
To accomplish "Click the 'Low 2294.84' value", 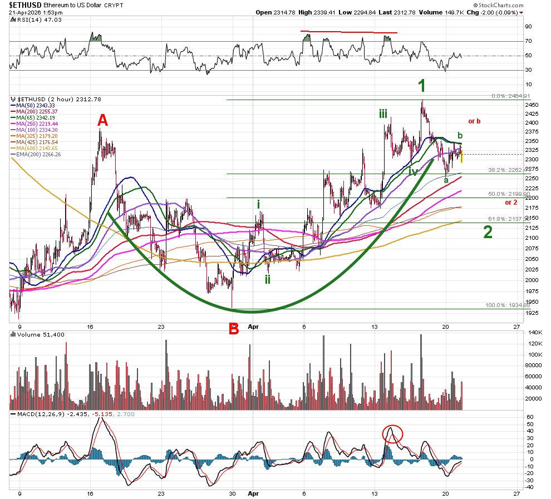I will tap(357, 12).
